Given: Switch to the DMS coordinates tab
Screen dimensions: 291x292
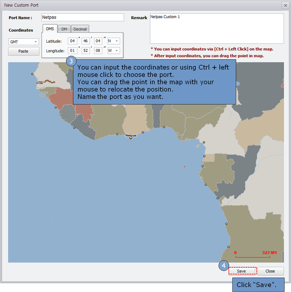Looking at the screenshot, I should pyautogui.click(x=50, y=29).
